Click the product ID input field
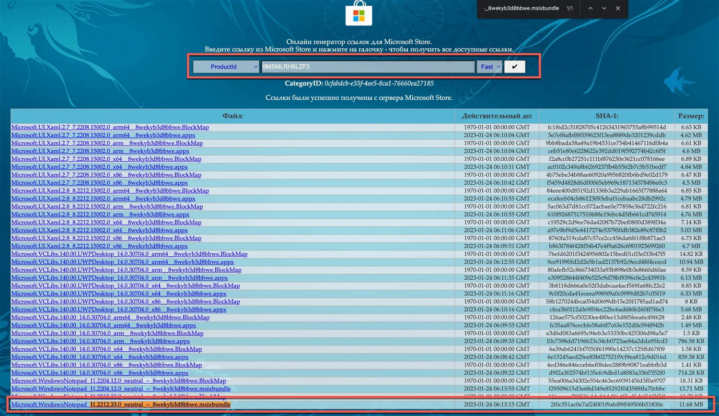Viewport: 719px width, 416px height. [368, 67]
